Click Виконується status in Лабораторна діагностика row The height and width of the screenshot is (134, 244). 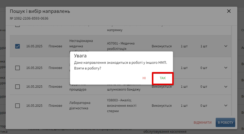coord(162,106)
